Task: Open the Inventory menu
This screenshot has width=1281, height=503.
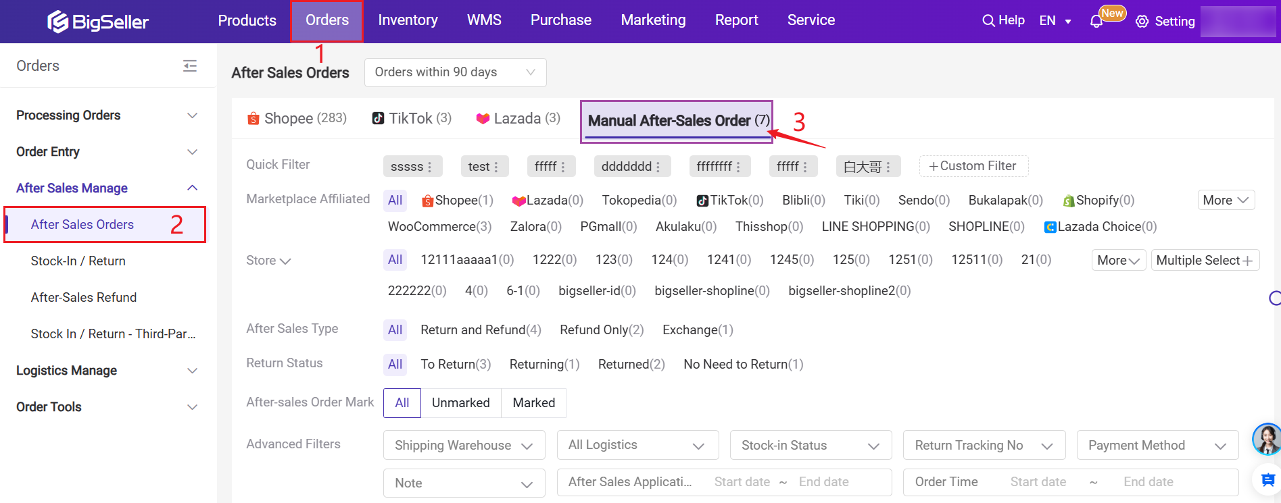Action: point(408,20)
